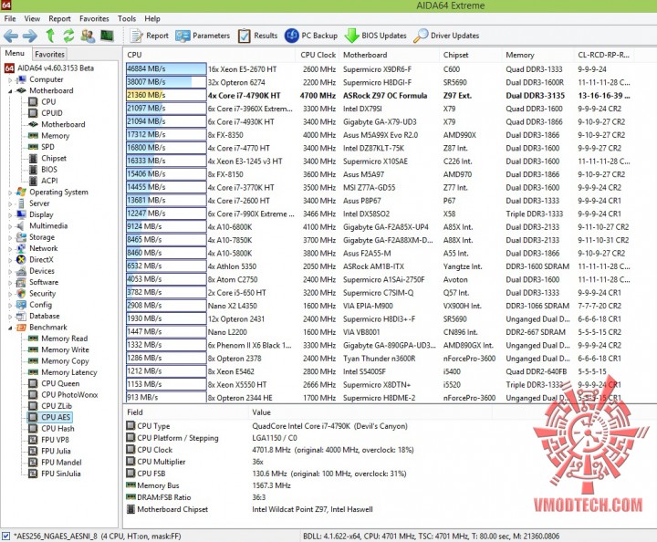Click the green up arrow icon
This screenshot has height=542, width=657.
coord(50,36)
